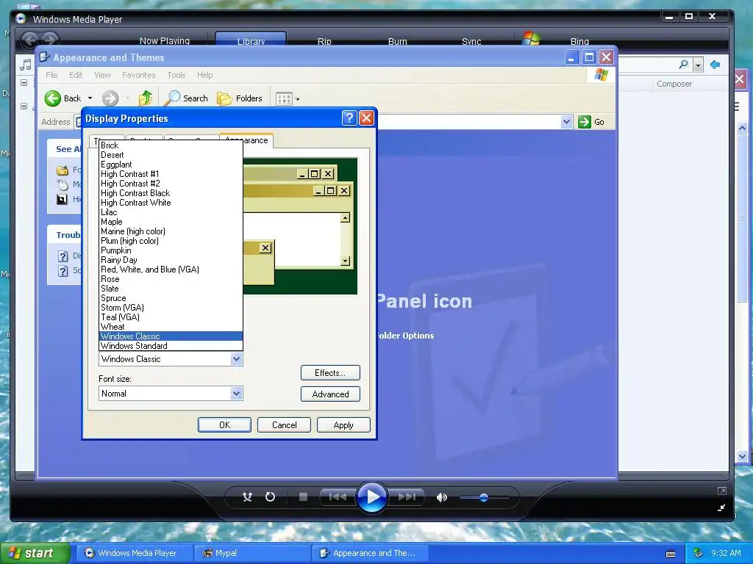Open the Back history dropdown arrow

click(x=90, y=98)
